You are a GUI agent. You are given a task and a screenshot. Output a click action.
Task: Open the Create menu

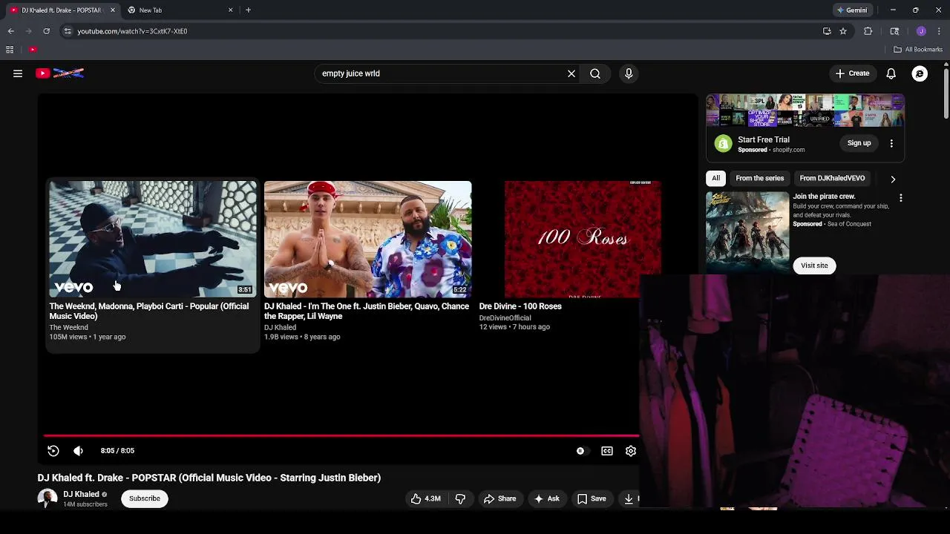point(852,73)
